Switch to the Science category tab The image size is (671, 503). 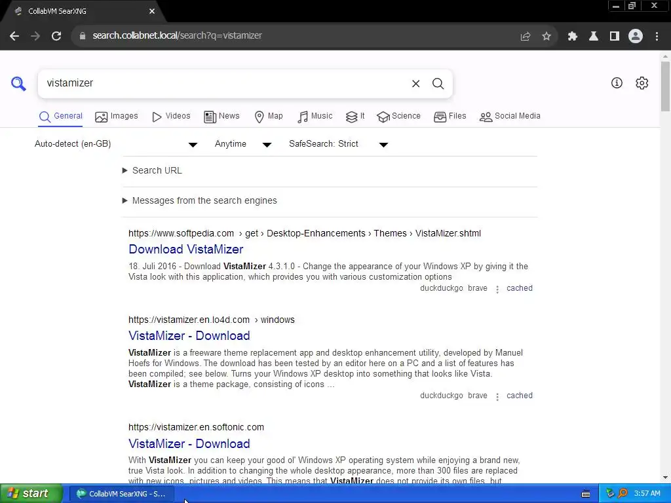399,117
